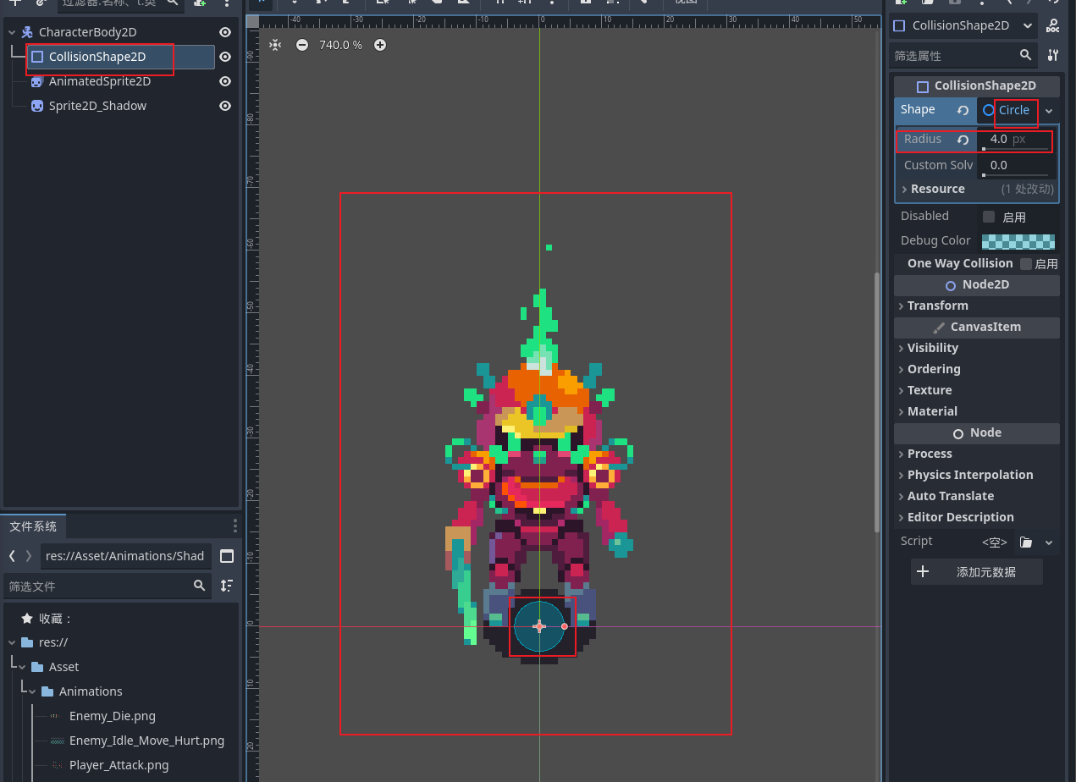Viewport: 1076px width, 782px height.
Task: Click the Node2D class header
Action: tap(977, 285)
